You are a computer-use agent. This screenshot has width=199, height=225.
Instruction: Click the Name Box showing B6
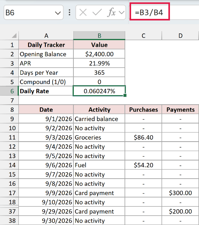pyautogui.click(x=33, y=13)
